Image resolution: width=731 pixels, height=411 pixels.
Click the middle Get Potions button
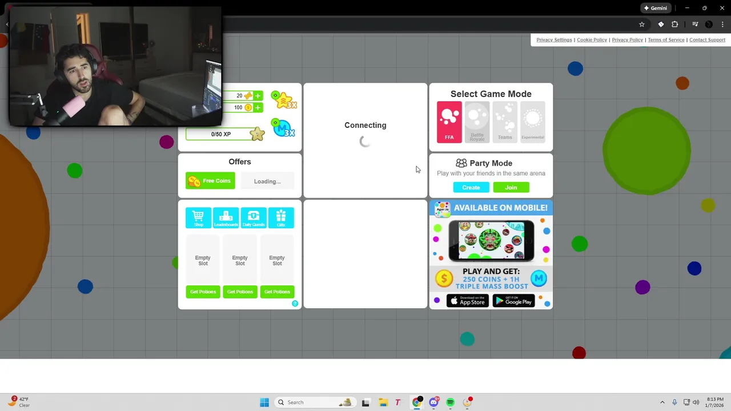(x=240, y=292)
